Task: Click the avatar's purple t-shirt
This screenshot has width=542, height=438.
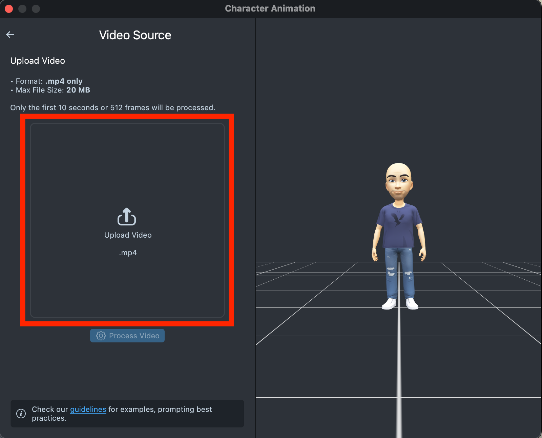Action: [x=399, y=227]
